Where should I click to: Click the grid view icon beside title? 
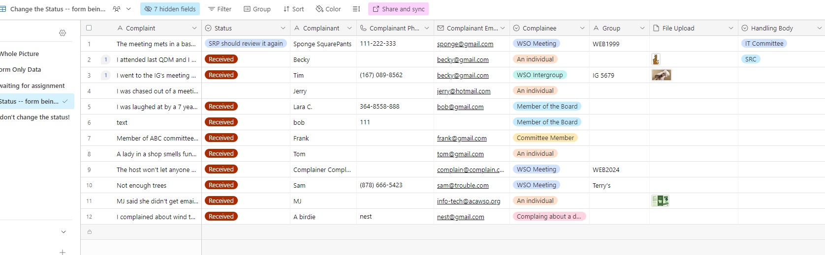(x=3, y=9)
